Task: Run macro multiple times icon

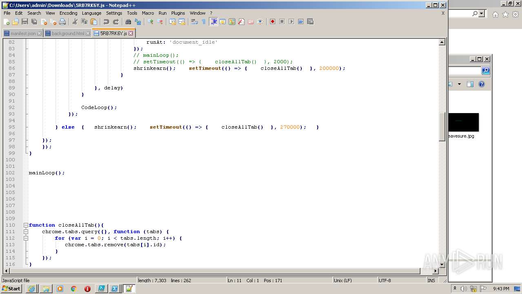Action: (x=301, y=22)
